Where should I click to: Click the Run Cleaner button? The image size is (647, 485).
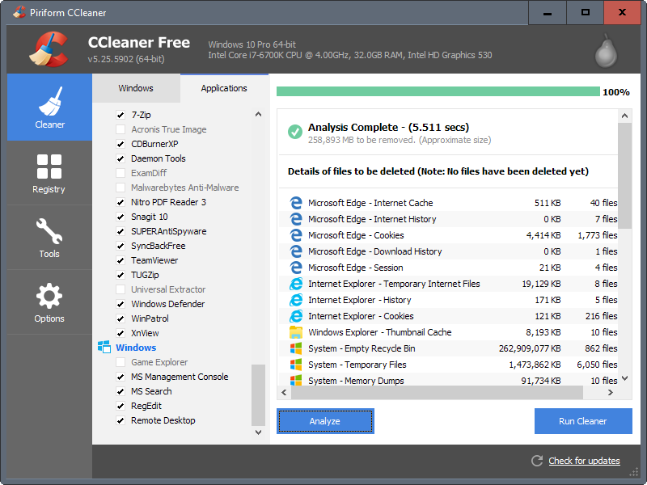click(x=583, y=421)
